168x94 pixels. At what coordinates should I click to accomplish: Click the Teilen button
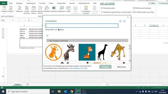pos(152,3)
